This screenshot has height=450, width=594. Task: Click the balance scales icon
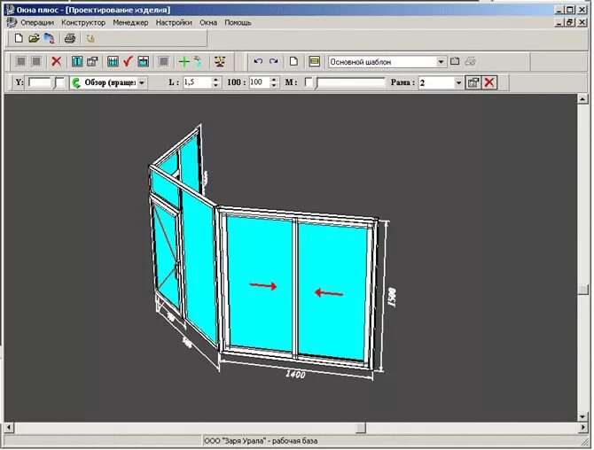[x=220, y=61]
